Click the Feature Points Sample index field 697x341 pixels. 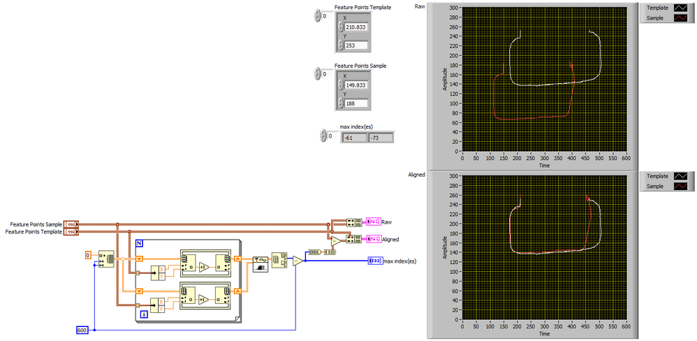(x=327, y=74)
